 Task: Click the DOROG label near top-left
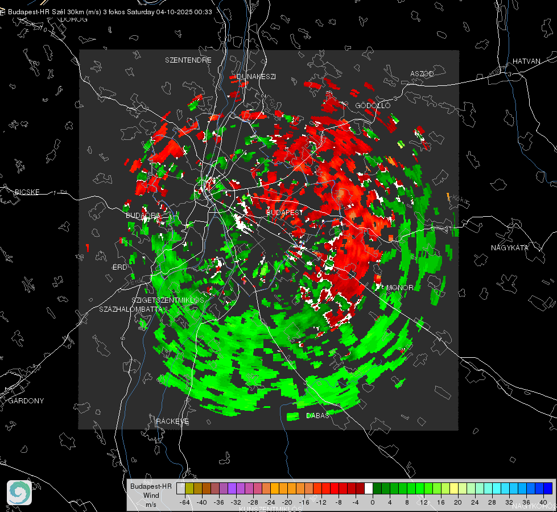click(74, 19)
